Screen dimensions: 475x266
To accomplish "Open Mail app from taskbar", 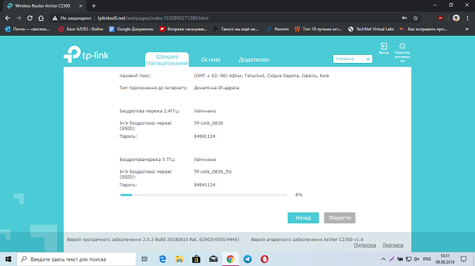I will click(213, 259).
